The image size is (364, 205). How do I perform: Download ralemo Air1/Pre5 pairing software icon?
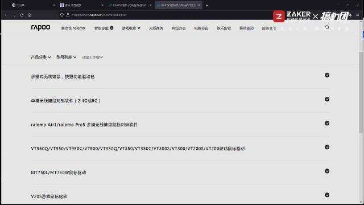[x=327, y=123]
